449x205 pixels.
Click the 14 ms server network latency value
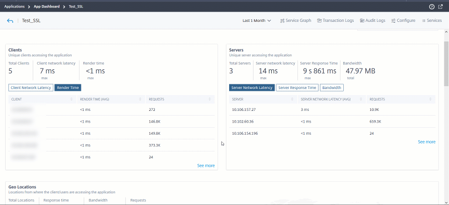click(x=268, y=71)
